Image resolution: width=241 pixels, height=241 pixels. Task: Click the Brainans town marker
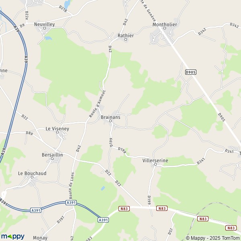coord(110,121)
